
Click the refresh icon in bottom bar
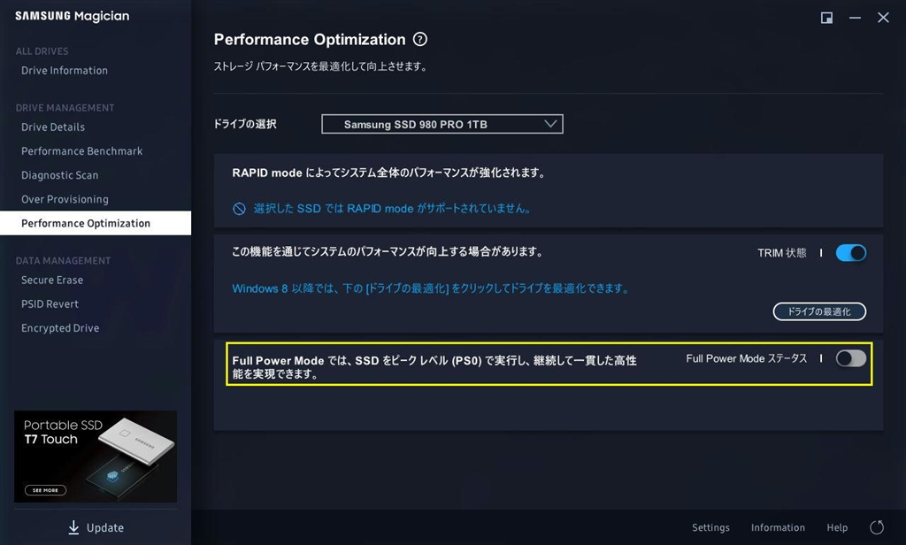coord(877,527)
